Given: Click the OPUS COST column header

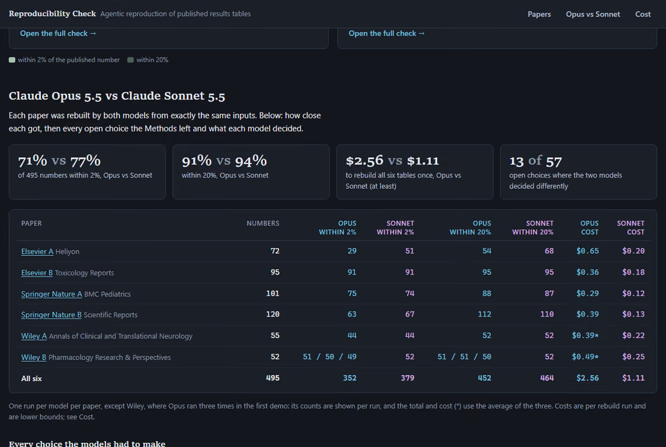Looking at the screenshot, I should tap(589, 227).
